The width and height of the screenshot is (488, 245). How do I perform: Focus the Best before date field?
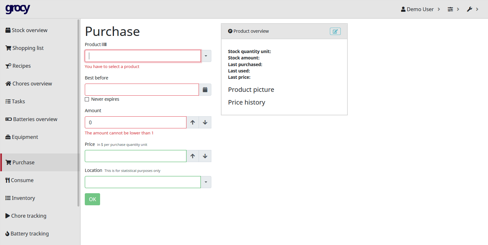coord(142,90)
